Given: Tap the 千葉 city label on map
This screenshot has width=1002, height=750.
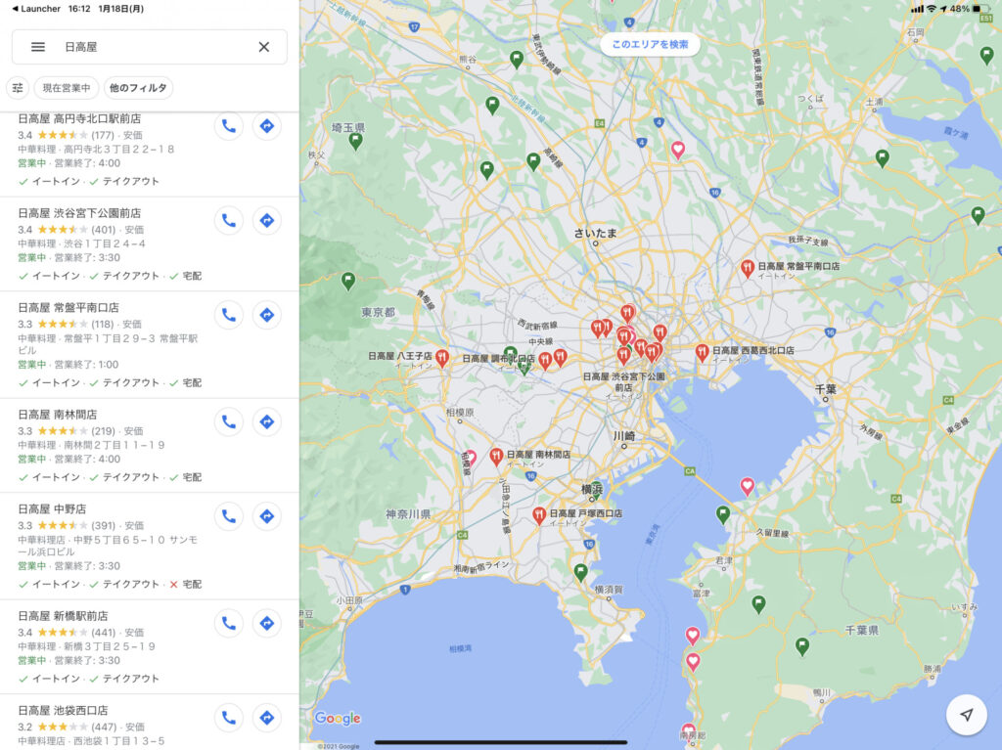Looking at the screenshot, I should coord(826,389).
